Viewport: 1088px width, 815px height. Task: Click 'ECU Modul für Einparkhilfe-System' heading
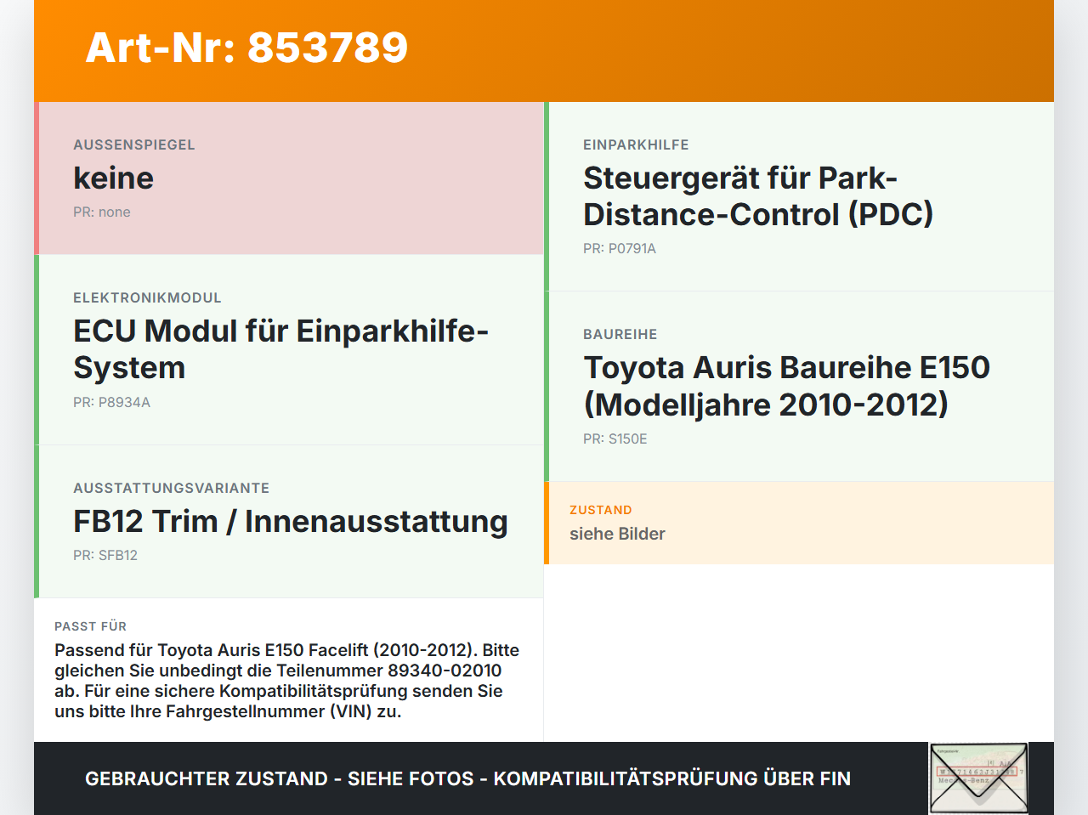click(x=280, y=349)
